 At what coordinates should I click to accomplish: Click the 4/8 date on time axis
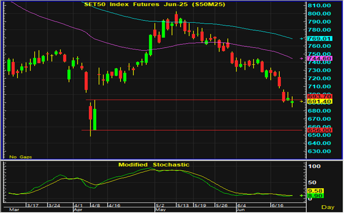pyautogui.click(x=95, y=205)
